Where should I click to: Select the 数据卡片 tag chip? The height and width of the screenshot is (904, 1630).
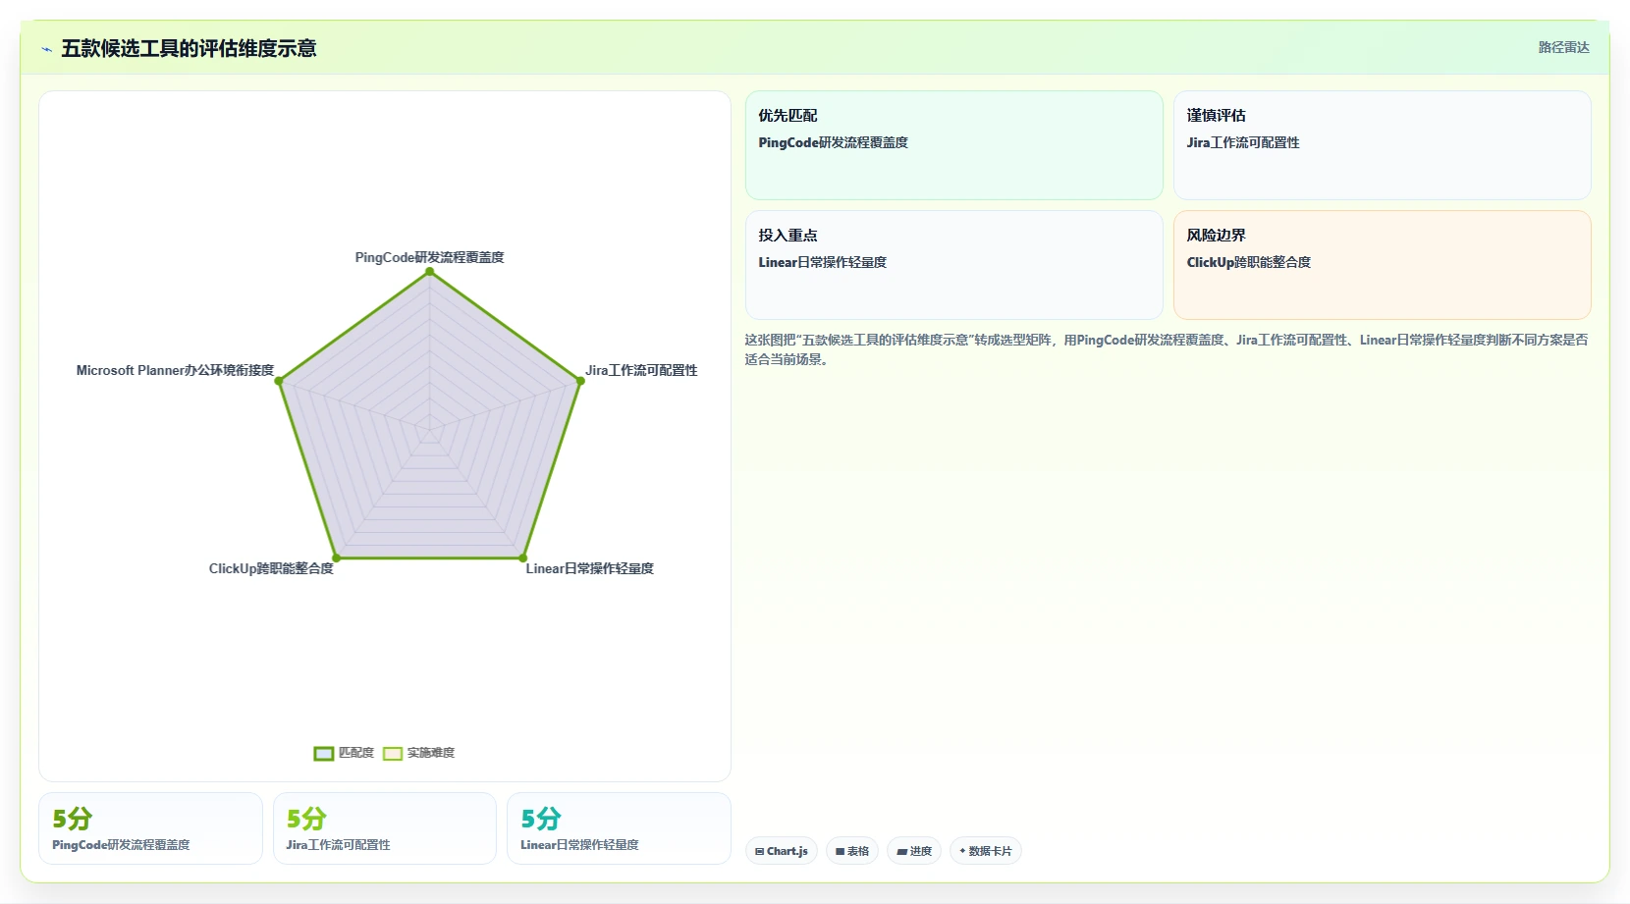coord(986,851)
